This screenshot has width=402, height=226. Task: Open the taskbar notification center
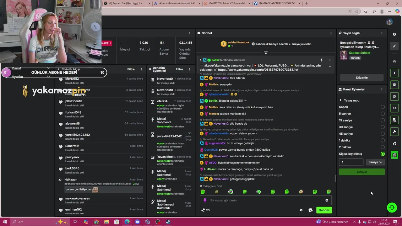point(395,222)
